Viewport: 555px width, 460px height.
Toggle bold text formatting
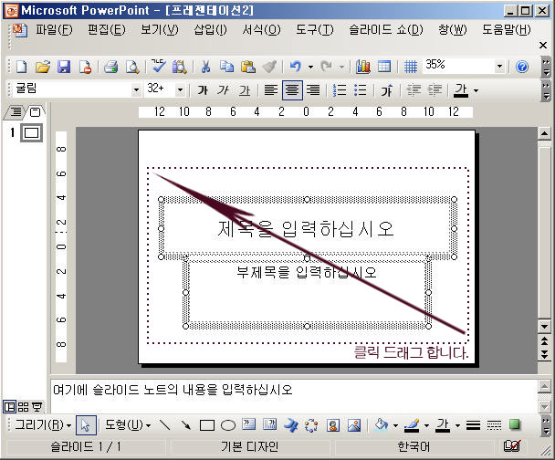tap(203, 90)
